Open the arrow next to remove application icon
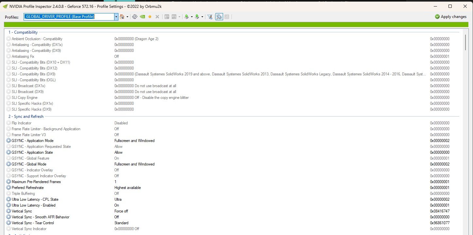The image size is (473, 235). (179, 17)
